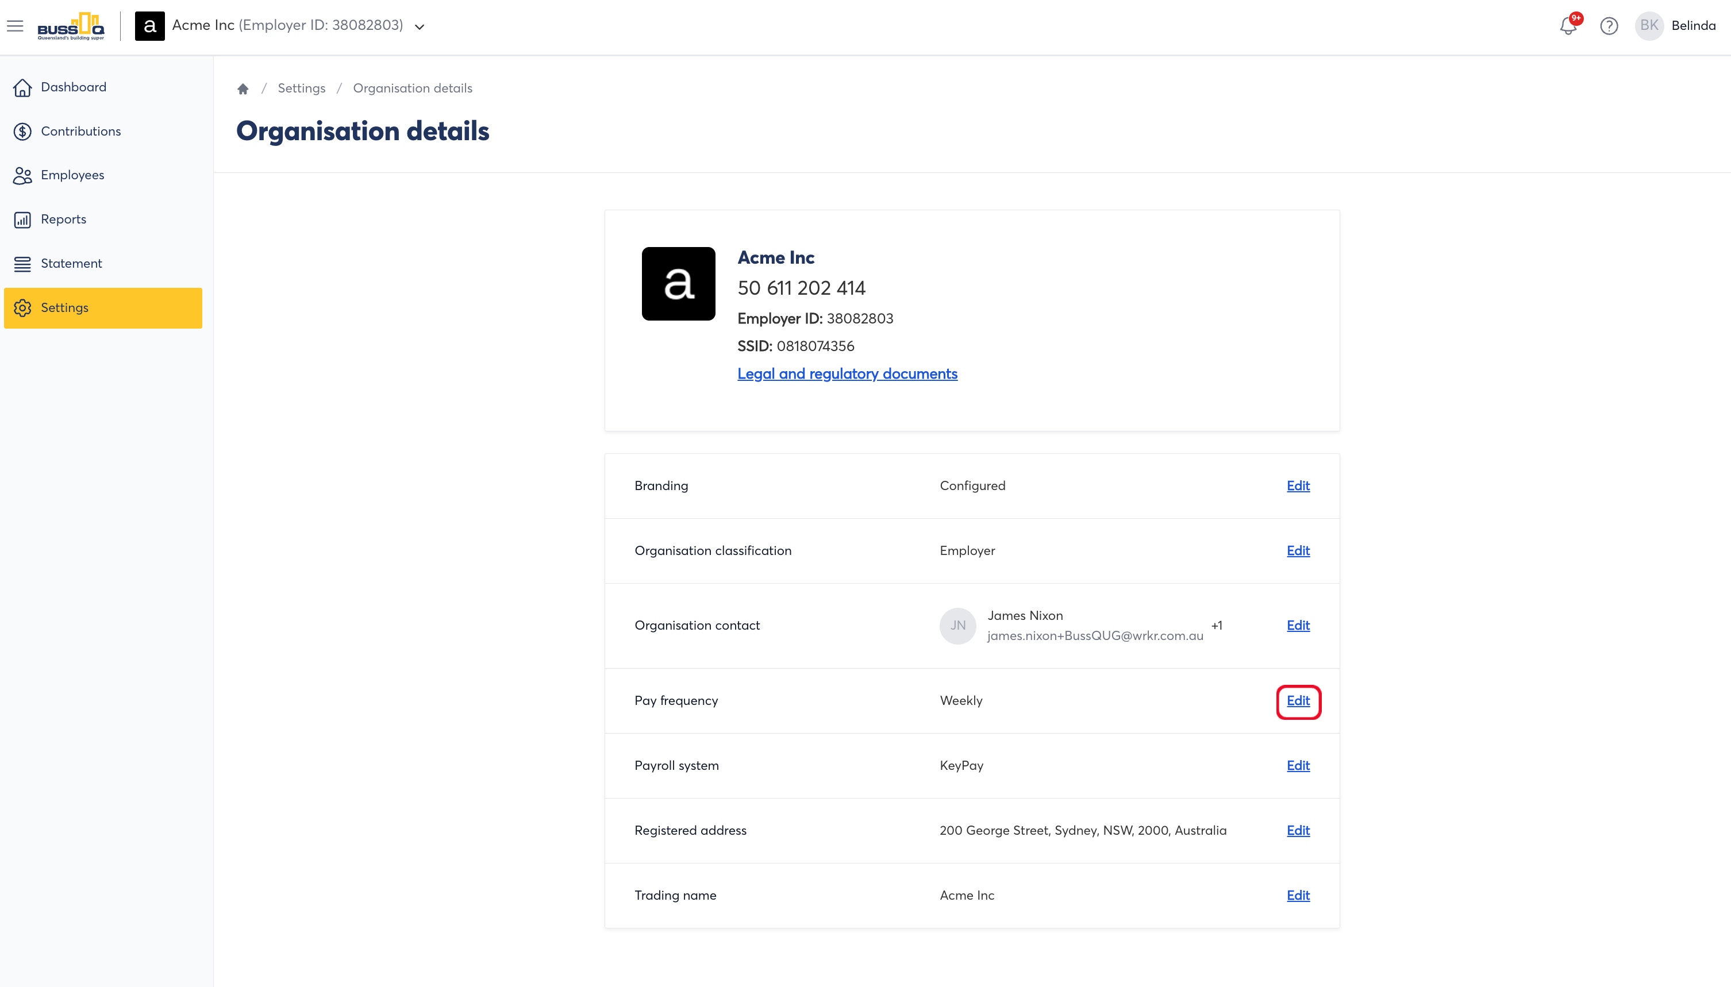Edit the Trading name
The image size is (1731, 987).
pos(1298,896)
